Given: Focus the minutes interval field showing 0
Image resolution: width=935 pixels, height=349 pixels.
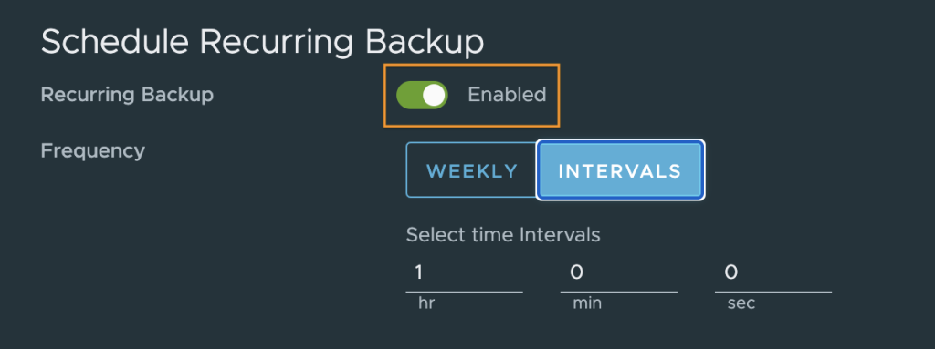Looking at the screenshot, I should pos(618,272).
